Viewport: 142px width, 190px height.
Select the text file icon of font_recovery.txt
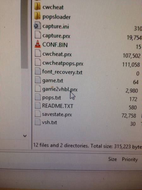click(x=38, y=71)
